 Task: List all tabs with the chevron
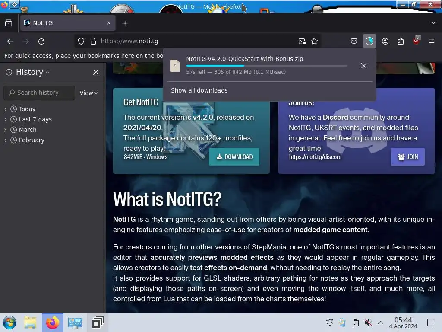[x=433, y=23]
